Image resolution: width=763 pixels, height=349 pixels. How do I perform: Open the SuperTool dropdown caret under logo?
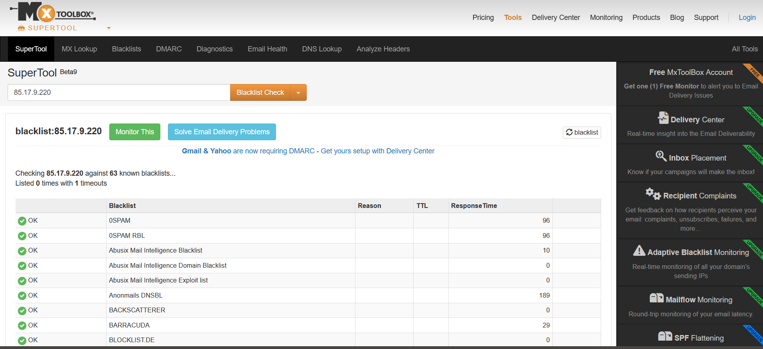[x=109, y=28]
